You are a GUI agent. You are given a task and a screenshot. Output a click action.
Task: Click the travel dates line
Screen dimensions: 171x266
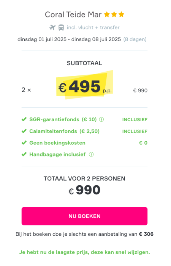point(69,39)
